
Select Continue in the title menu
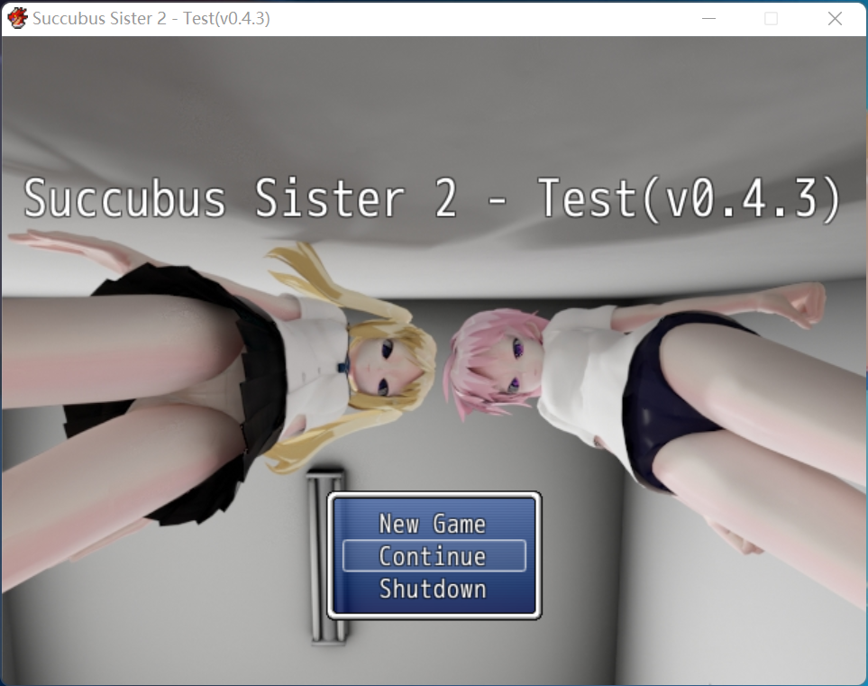pos(433,556)
